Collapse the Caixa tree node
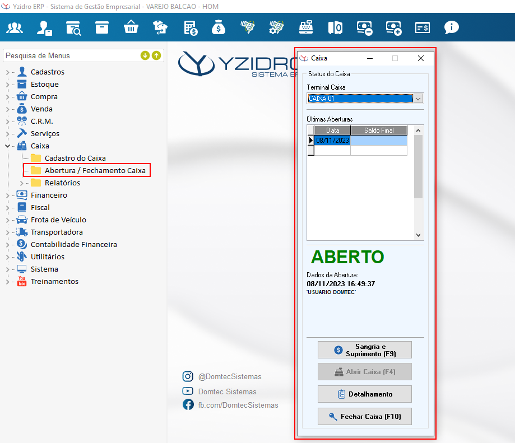Image resolution: width=515 pixels, height=443 pixels. [7, 146]
